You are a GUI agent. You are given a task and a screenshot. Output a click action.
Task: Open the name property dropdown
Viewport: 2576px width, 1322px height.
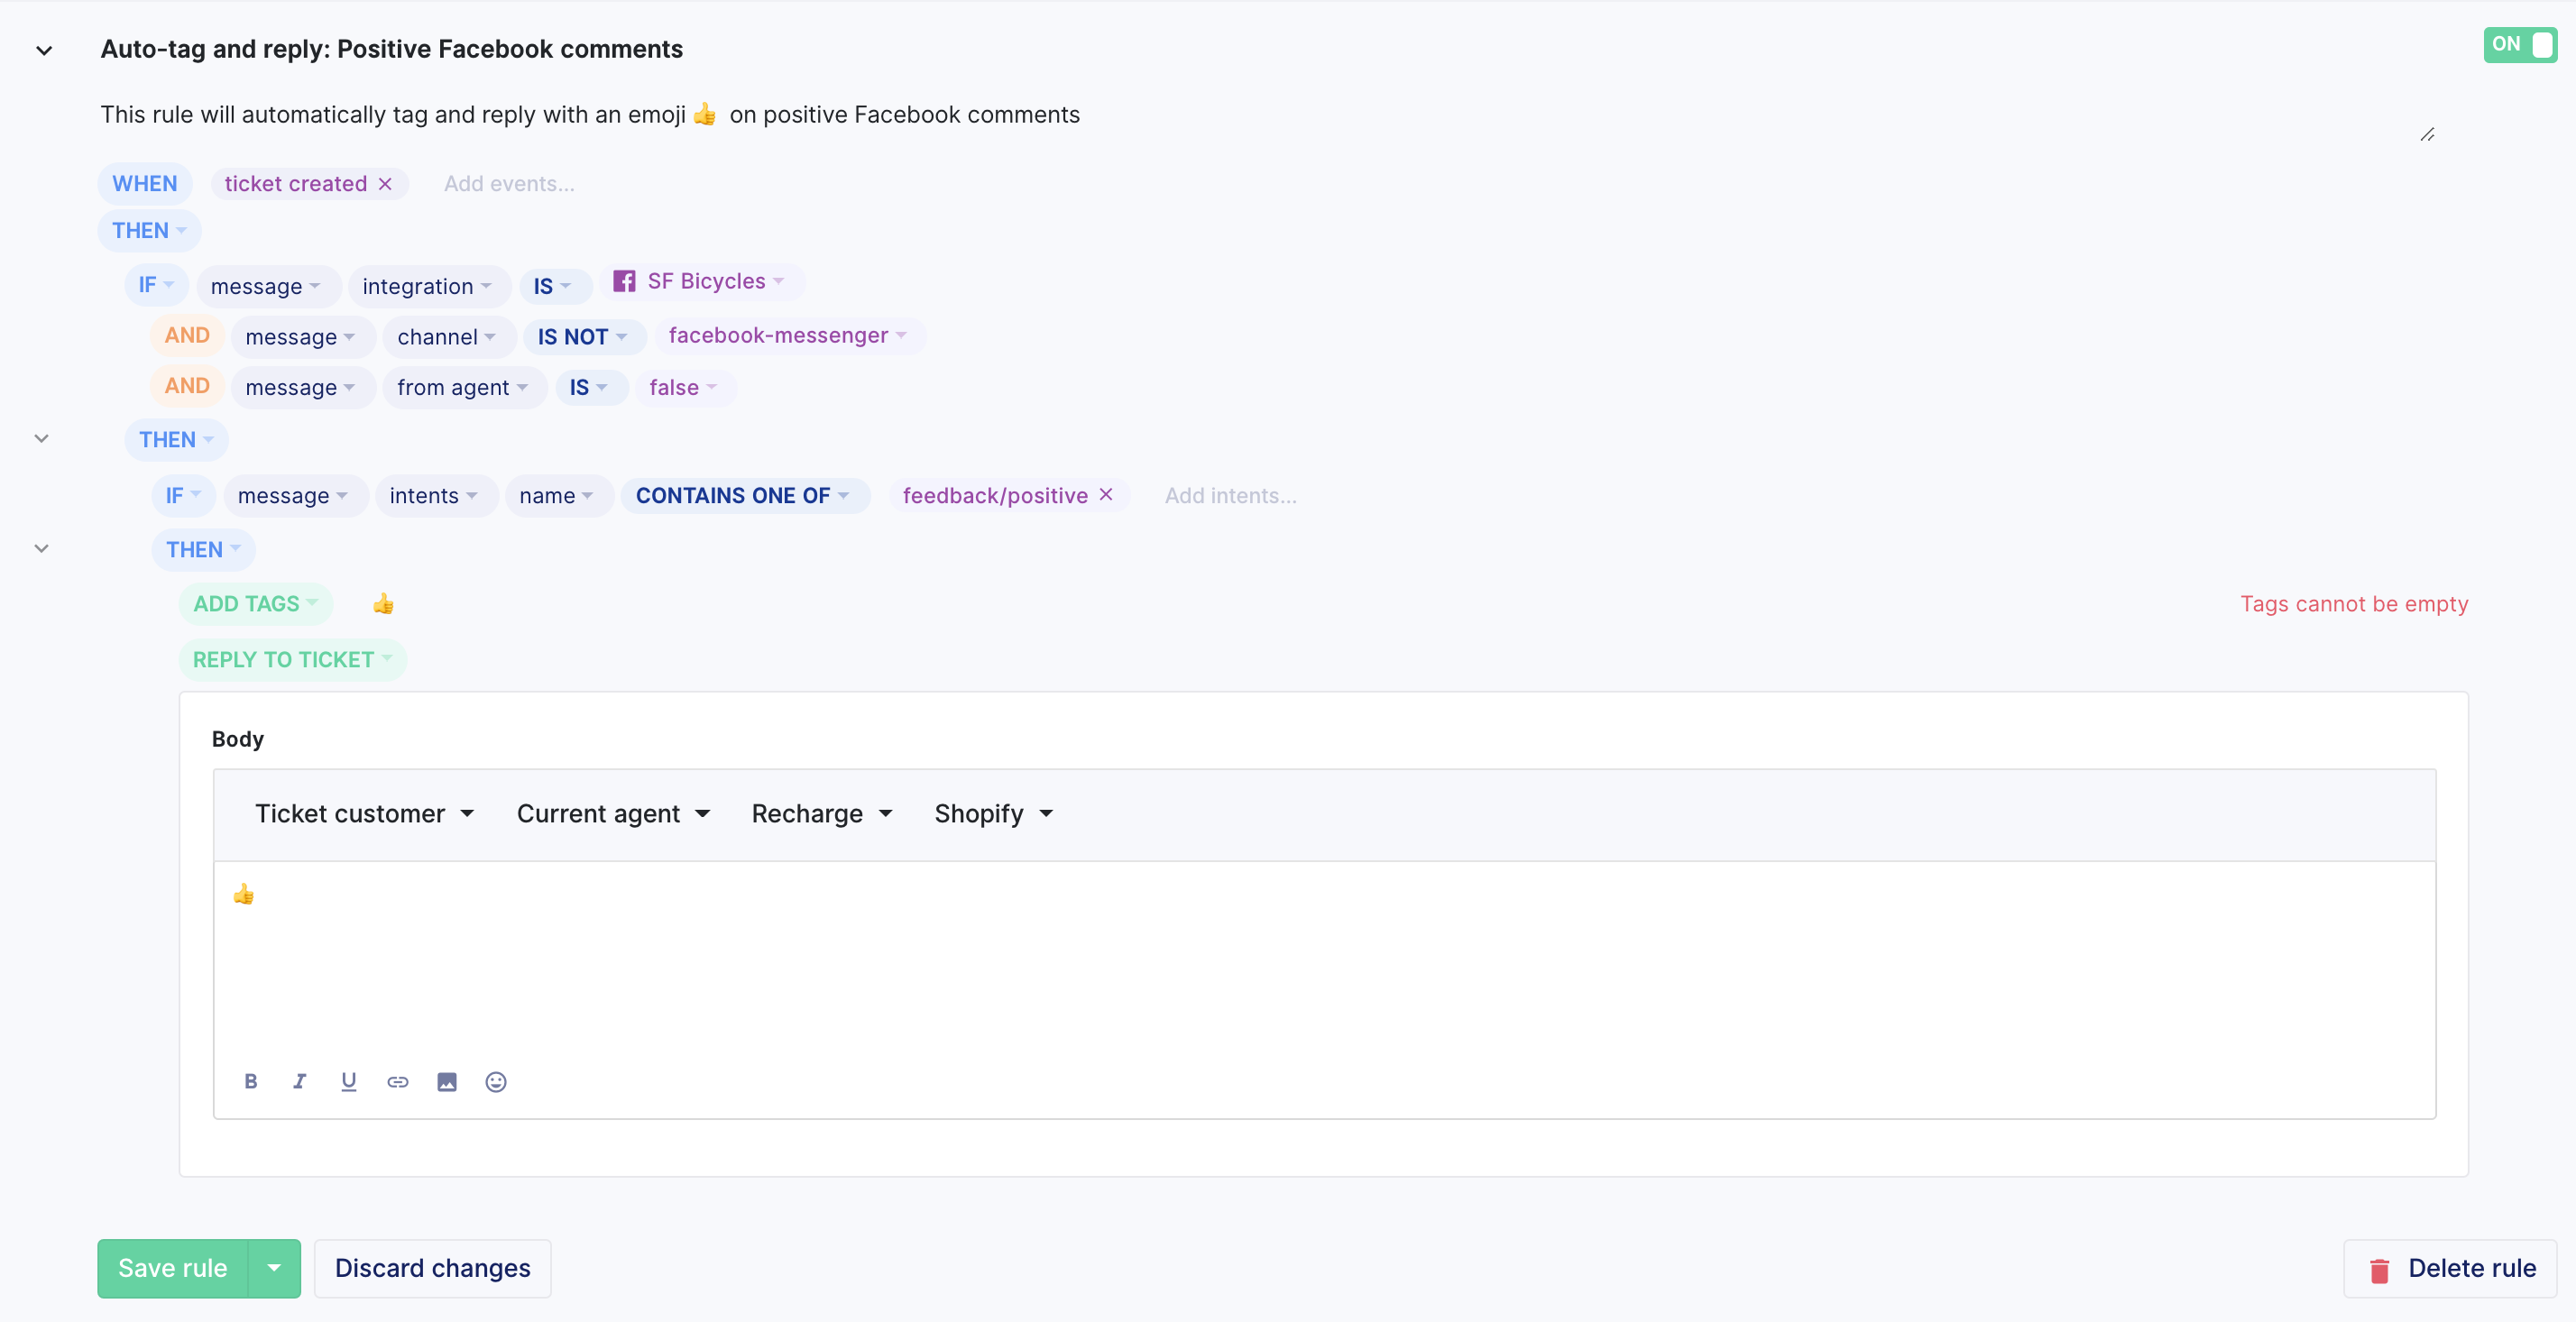558,496
